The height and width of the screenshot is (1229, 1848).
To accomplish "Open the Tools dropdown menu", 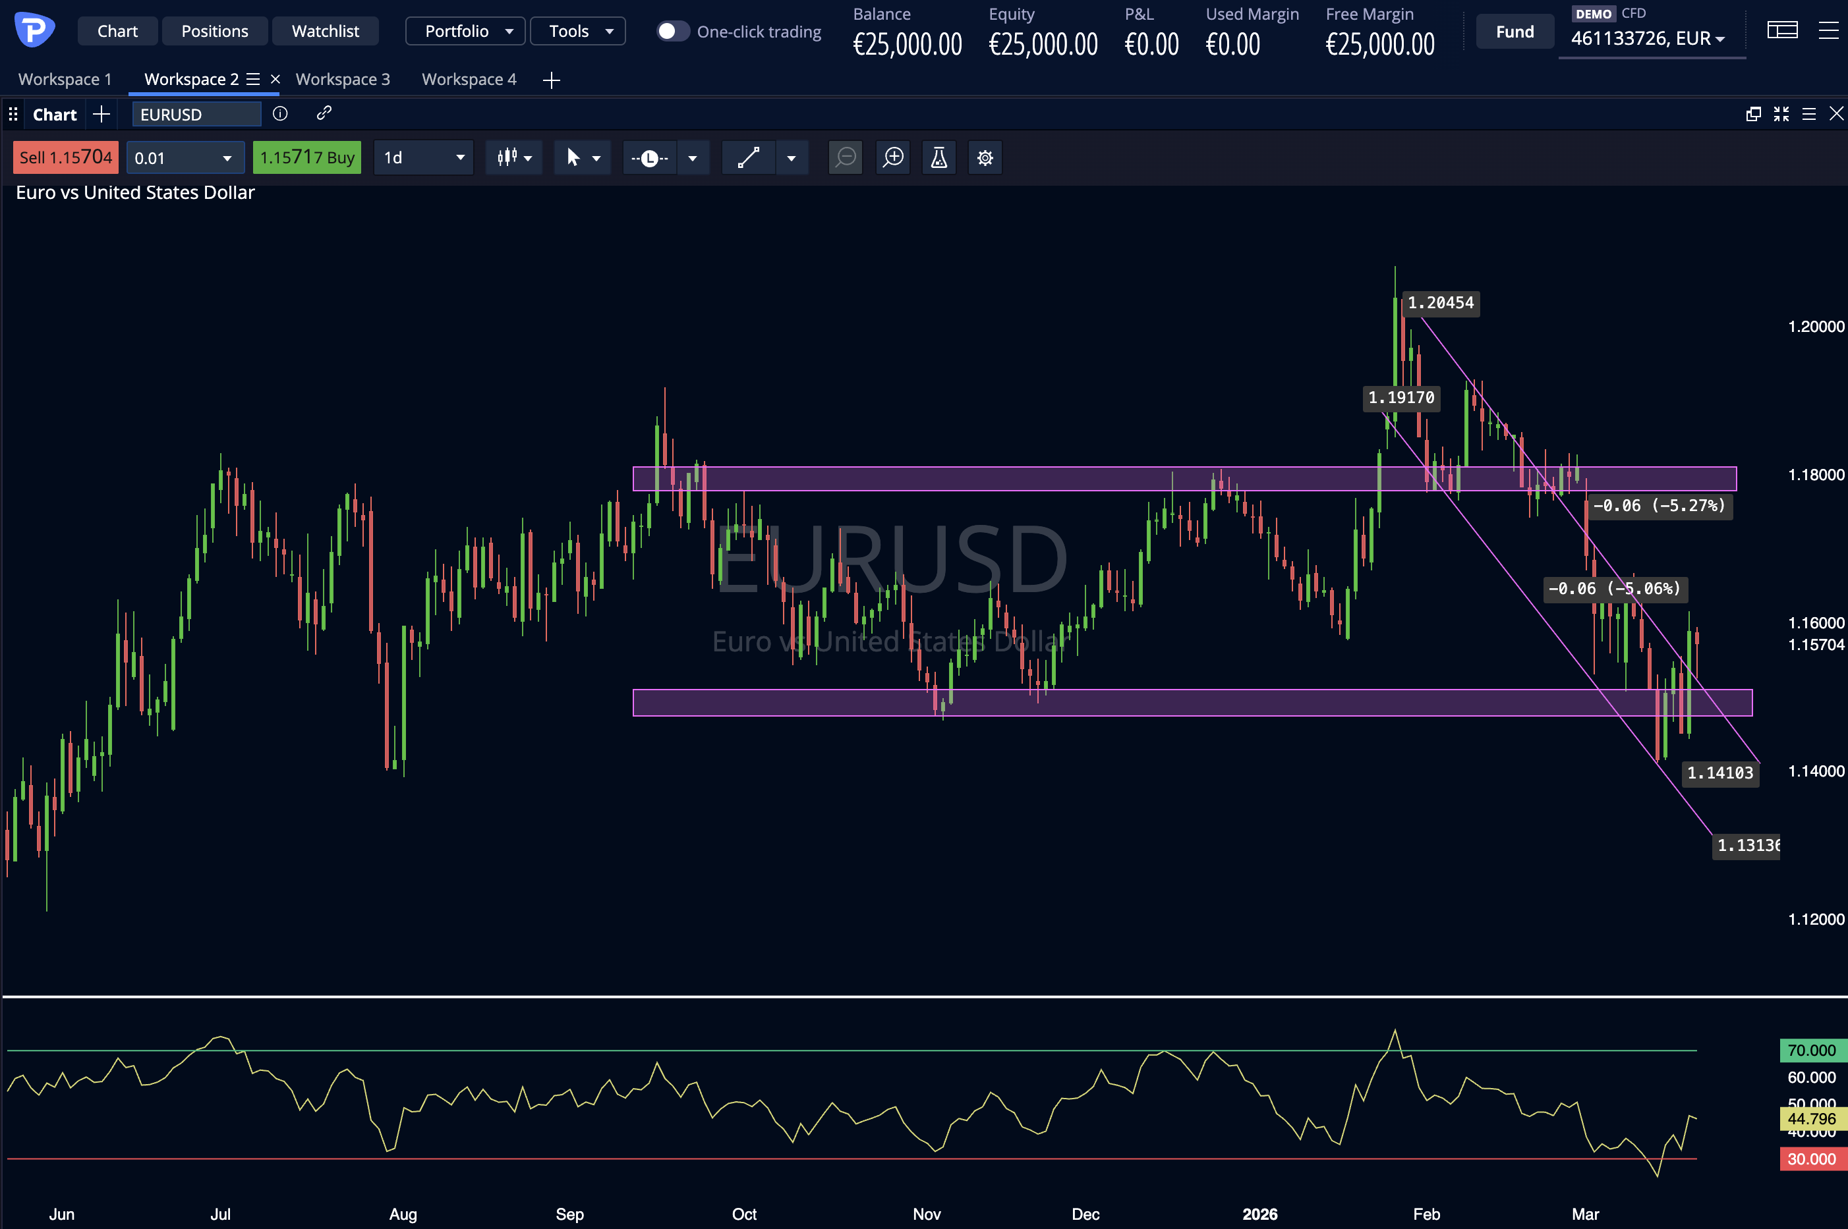I will coord(577,30).
